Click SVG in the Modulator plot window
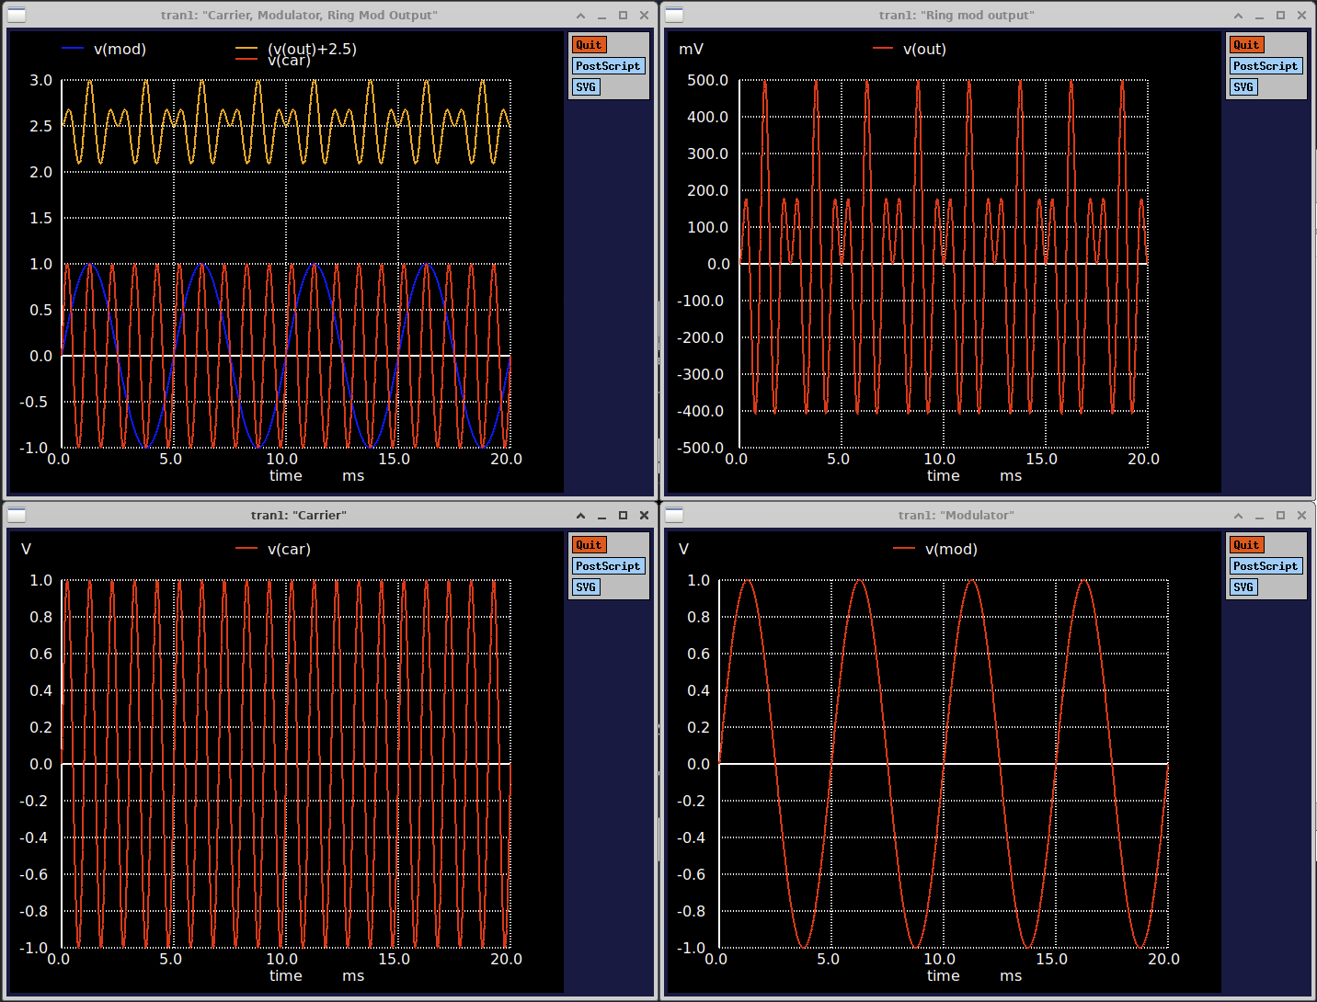The height and width of the screenshot is (1002, 1317). click(1243, 587)
